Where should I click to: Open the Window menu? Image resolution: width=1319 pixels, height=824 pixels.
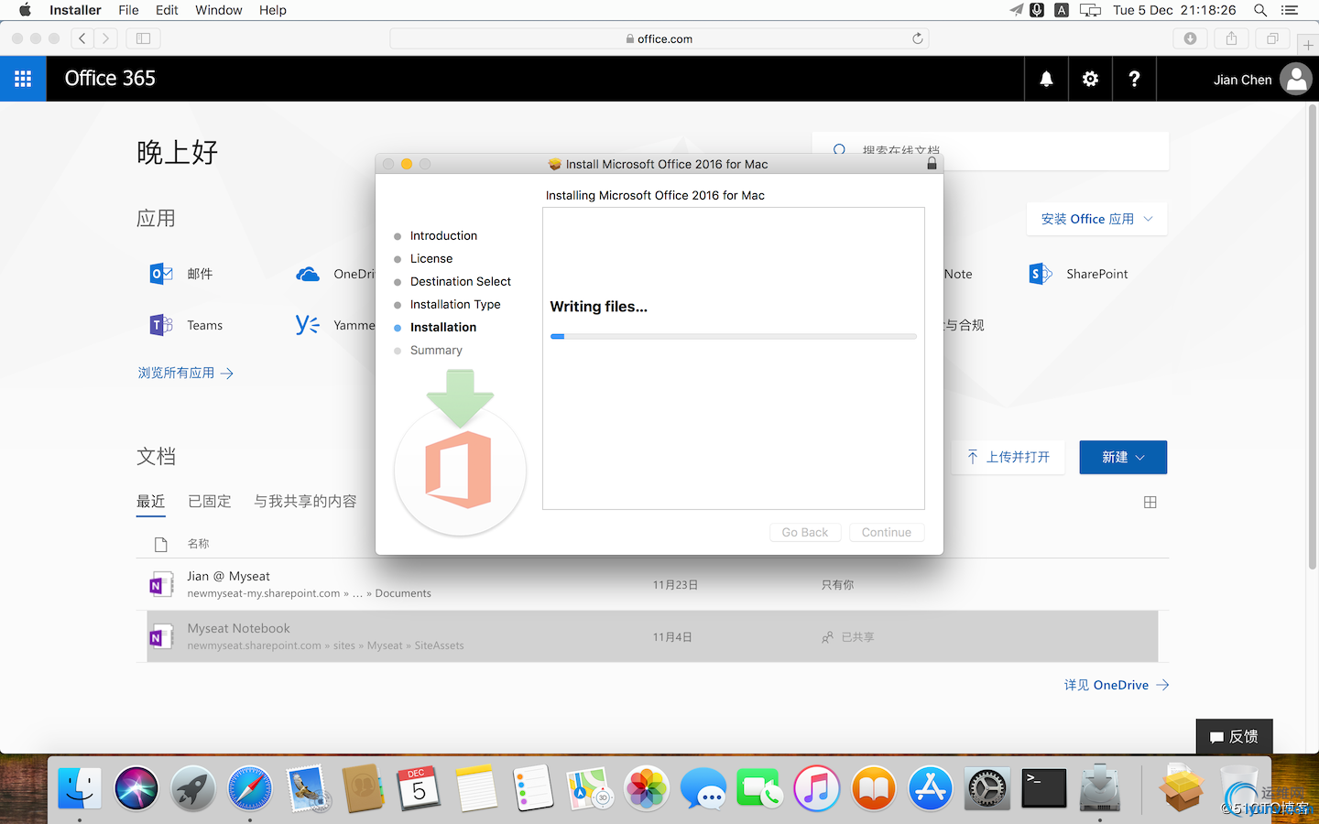pos(219,10)
